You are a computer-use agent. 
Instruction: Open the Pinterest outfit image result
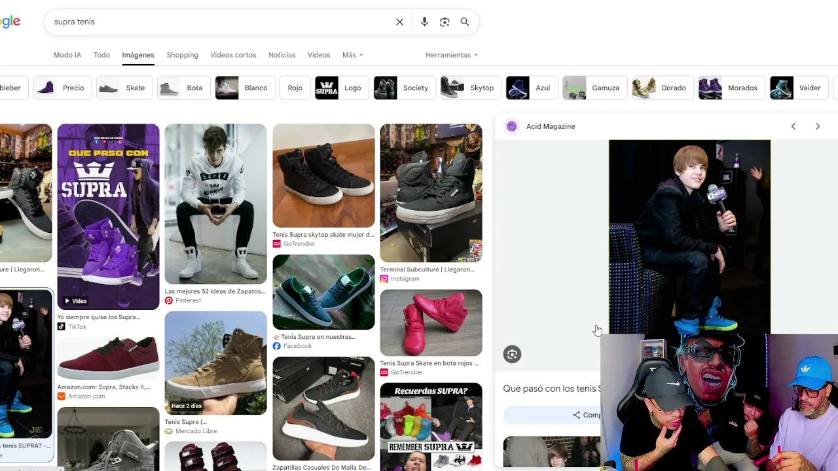tap(215, 204)
